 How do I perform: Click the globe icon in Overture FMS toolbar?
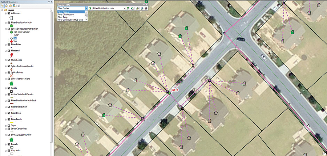tap(132, 8)
